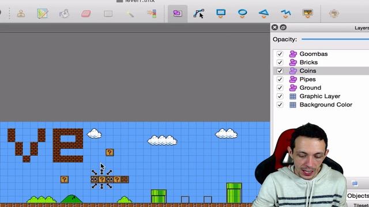Uncheck the Coins layer checkbox
Screen dimensions: 369x207
pos(280,71)
